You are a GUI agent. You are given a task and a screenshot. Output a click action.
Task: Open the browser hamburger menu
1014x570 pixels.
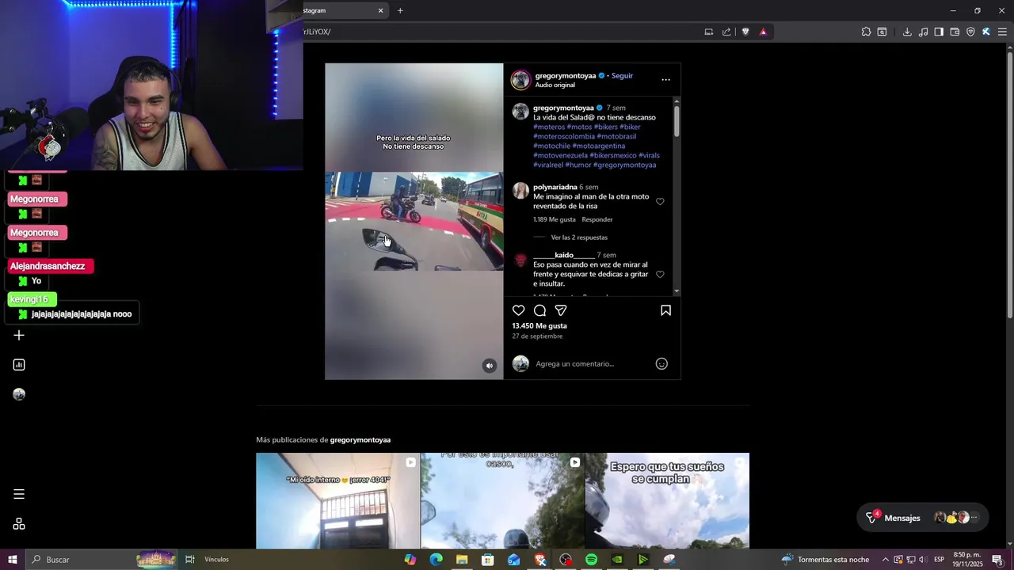1002,32
